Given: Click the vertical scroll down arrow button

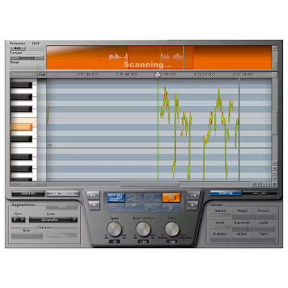Looking at the screenshot, I should (274, 168).
